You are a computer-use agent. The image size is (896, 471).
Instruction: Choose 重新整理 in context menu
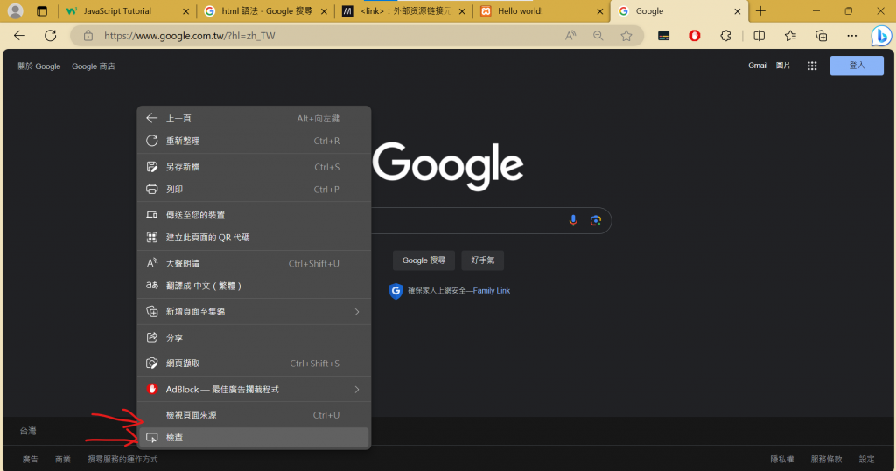(x=254, y=141)
